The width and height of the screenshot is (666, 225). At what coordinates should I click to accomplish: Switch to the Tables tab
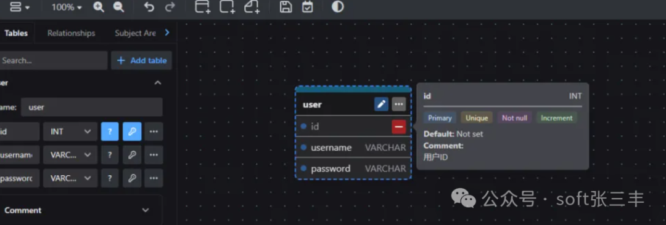[x=16, y=33]
